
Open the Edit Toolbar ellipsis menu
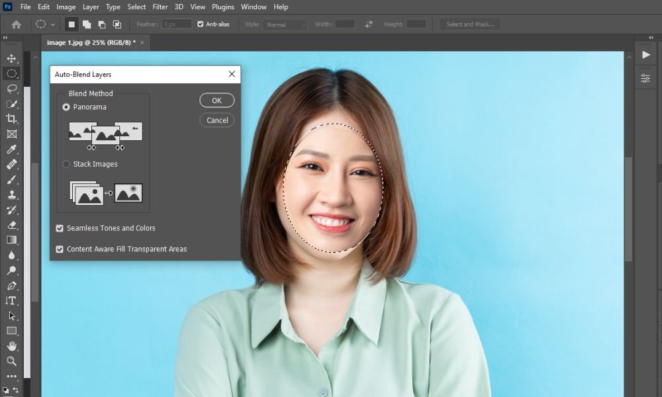click(x=11, y=376)
